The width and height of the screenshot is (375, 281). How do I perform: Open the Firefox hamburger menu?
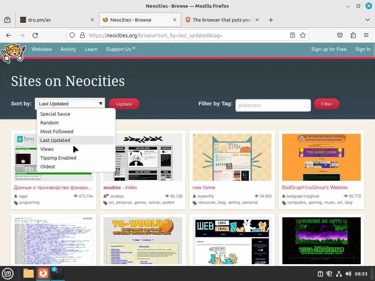pos(366,35)
